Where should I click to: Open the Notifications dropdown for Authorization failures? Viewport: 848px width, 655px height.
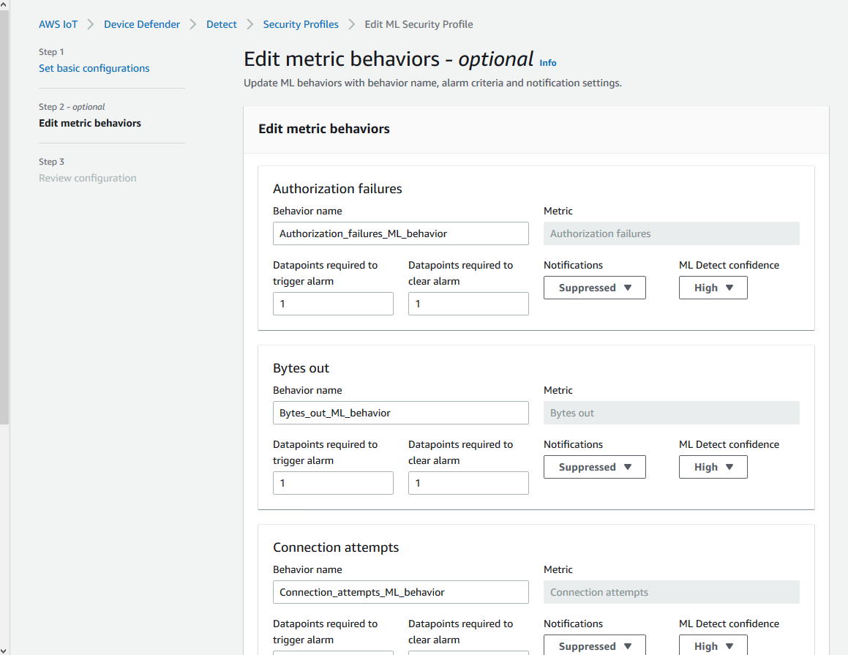(594, 287)
